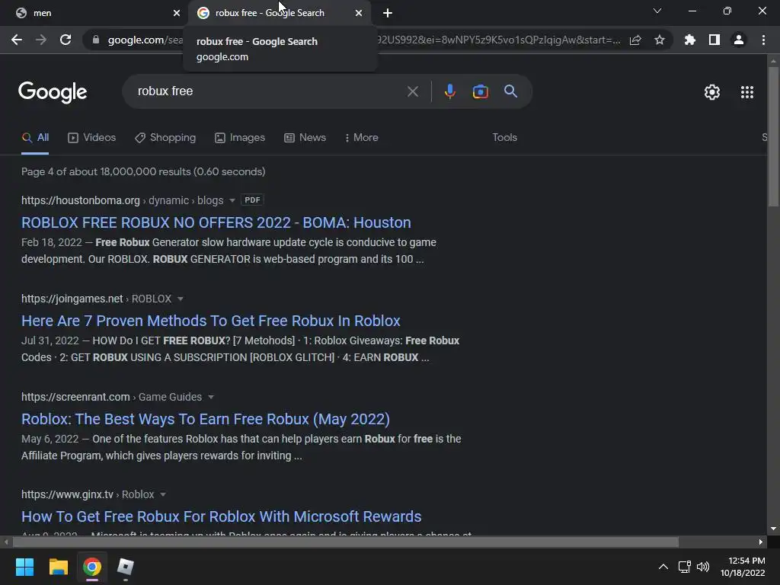Switch to Videos results
The image size is (780, 585).
(x=91, y=138)
